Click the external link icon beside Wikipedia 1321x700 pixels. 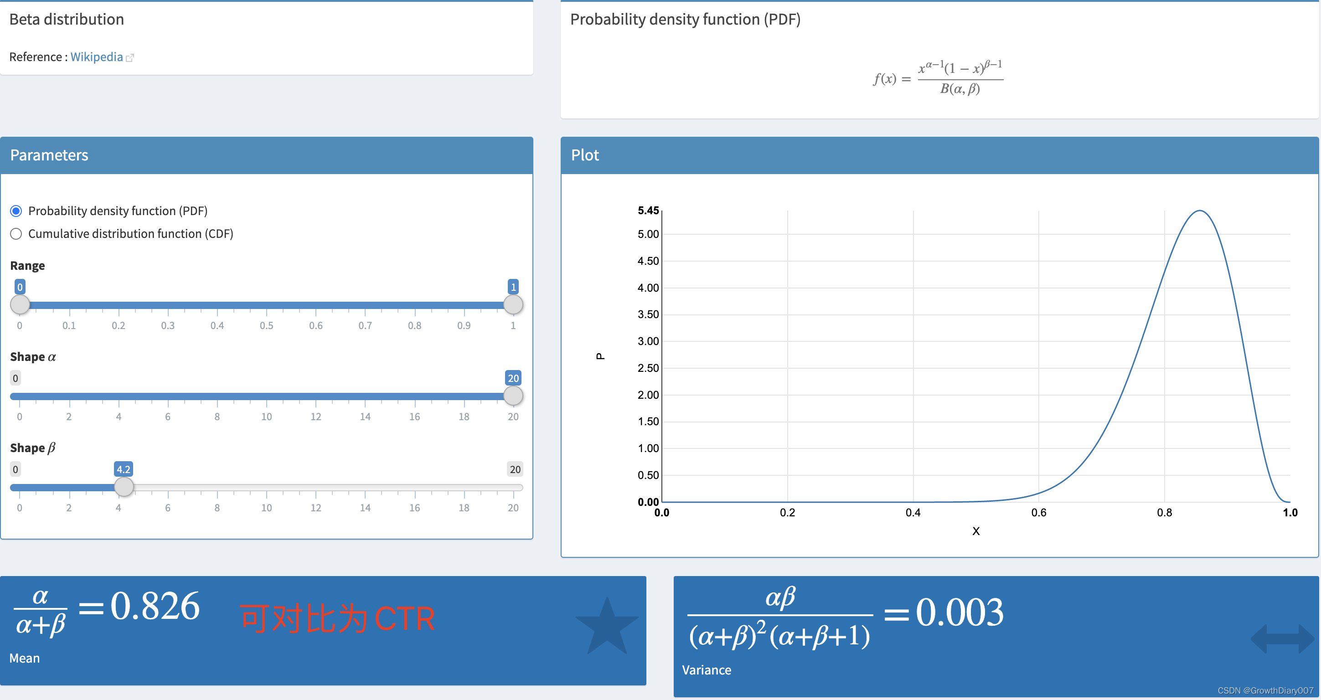130,58
